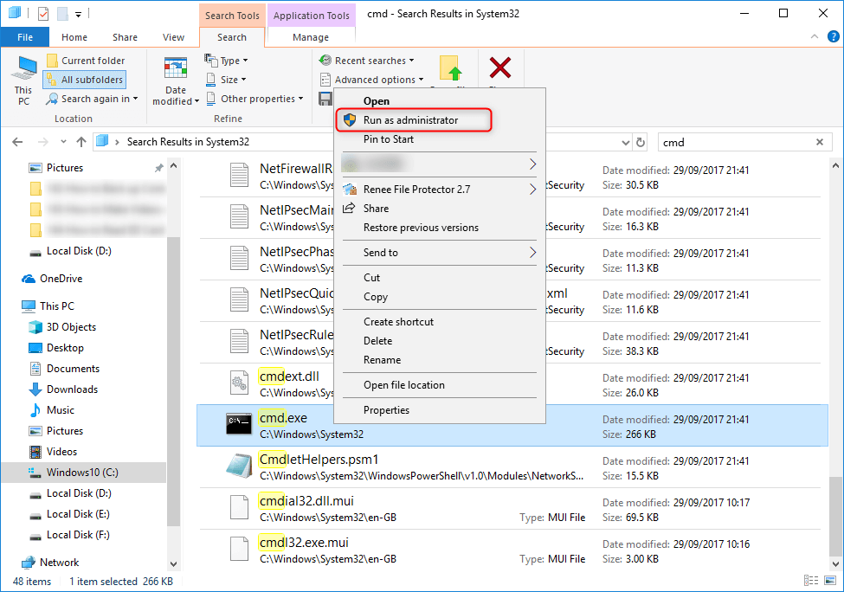Select Pictures under quick access

65,168
